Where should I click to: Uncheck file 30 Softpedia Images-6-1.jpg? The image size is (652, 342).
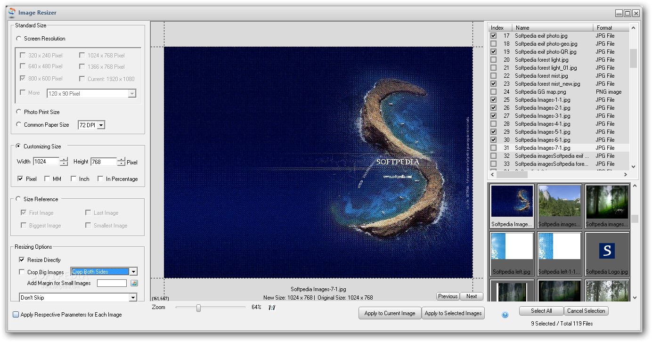point(494,140)
